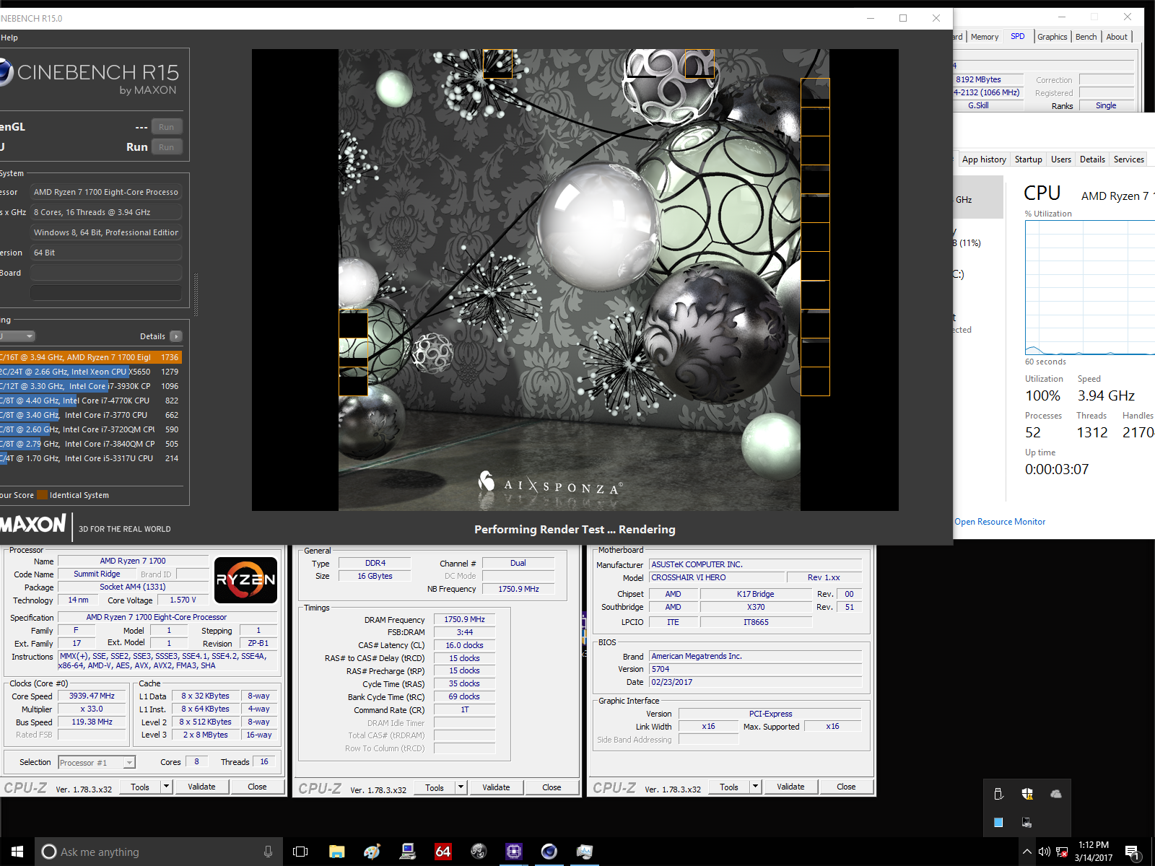
Task: Open the volume control in tray
Action: tap(1044, 852)
